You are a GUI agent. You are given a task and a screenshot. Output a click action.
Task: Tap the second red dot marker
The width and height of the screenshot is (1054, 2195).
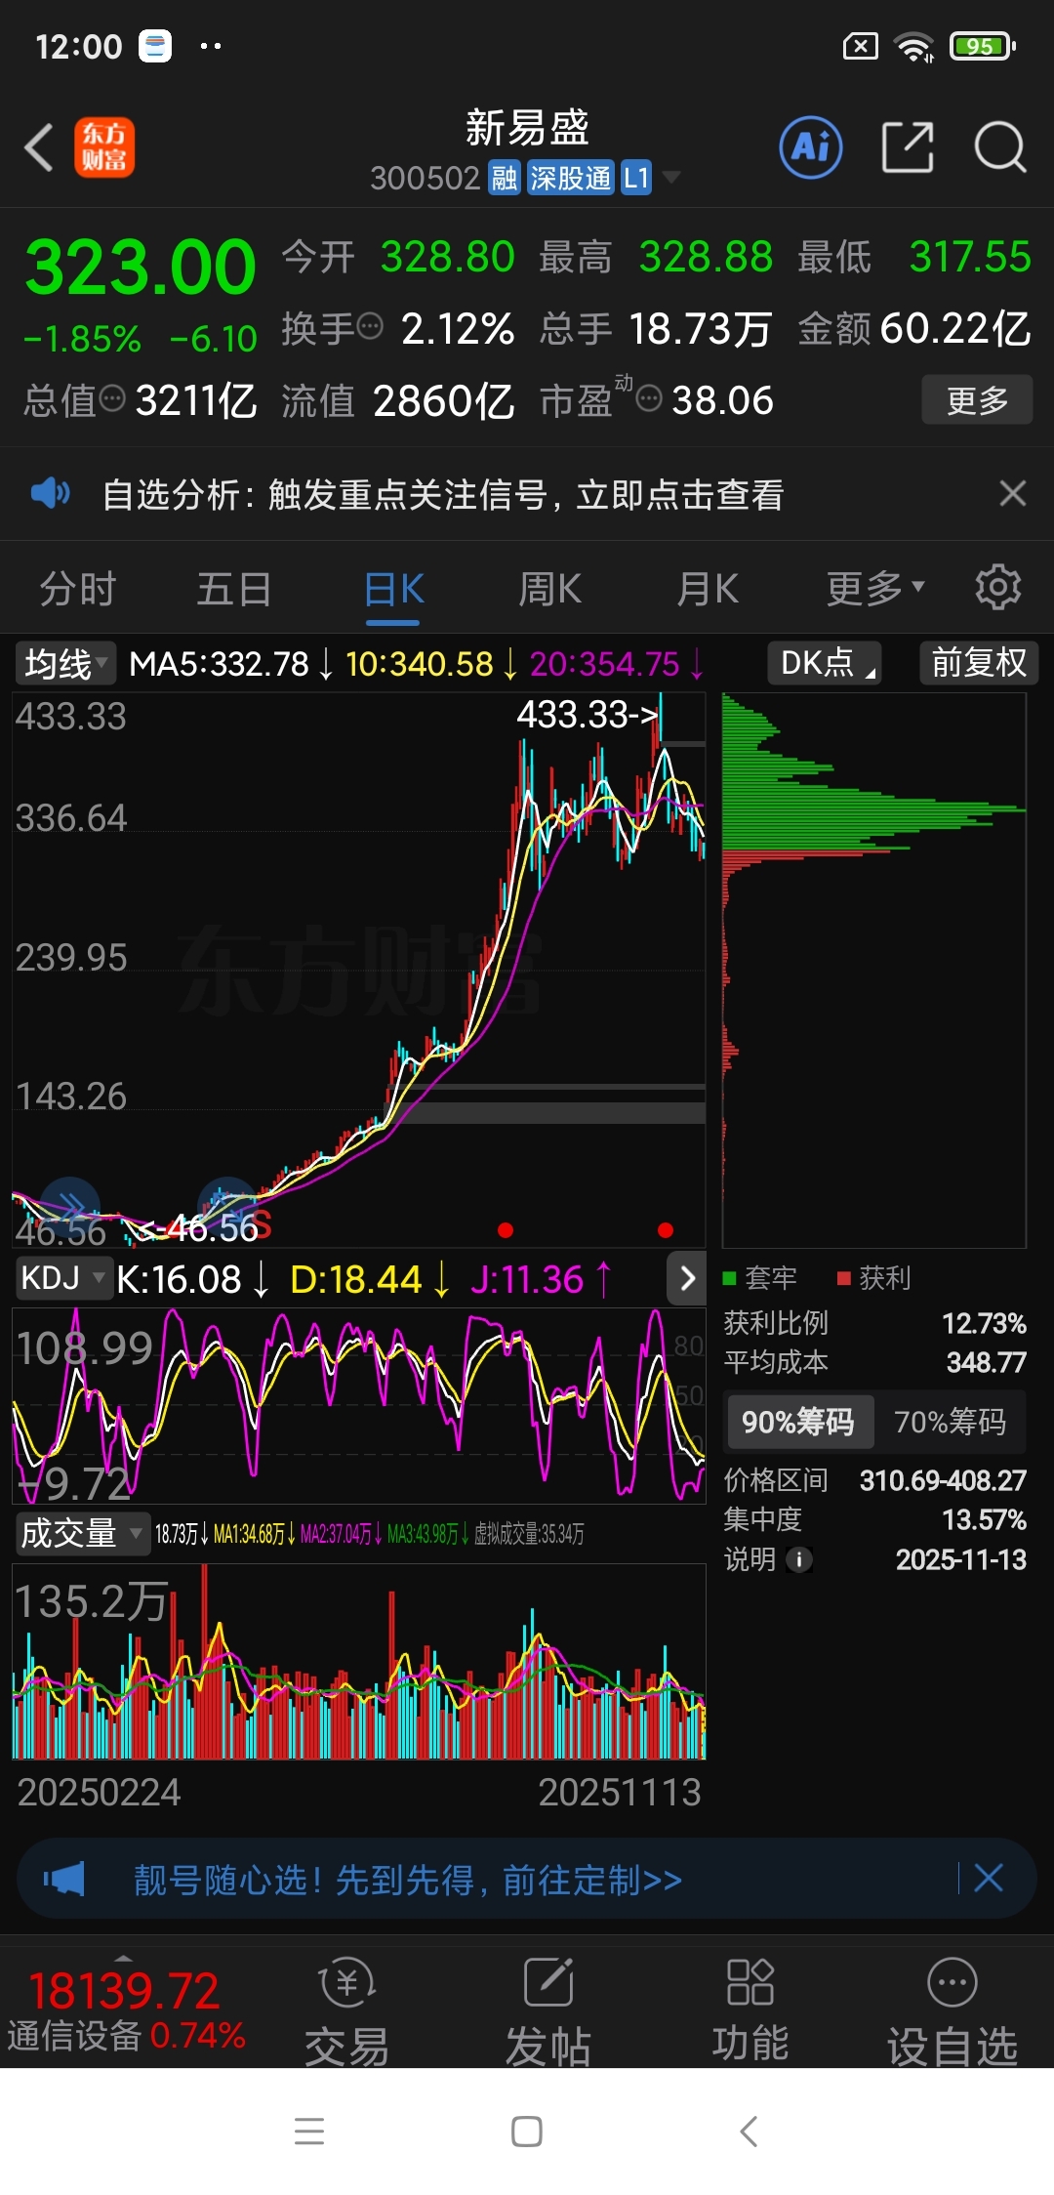(x=666, y=1229)
